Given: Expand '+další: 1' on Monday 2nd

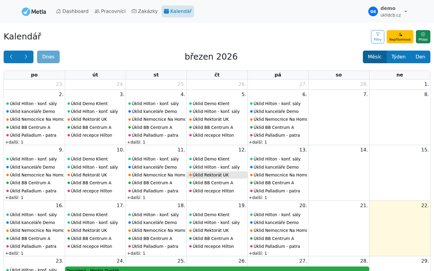Looking at the screenshot, I should pos(14,142).
